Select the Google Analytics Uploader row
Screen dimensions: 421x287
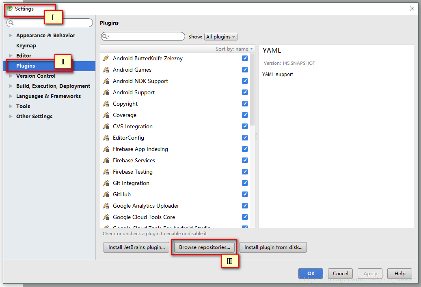[175, 206]
